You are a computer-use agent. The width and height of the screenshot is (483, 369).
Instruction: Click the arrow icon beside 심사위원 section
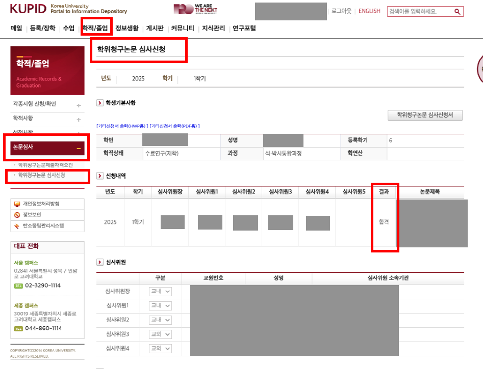click(100, 262)
